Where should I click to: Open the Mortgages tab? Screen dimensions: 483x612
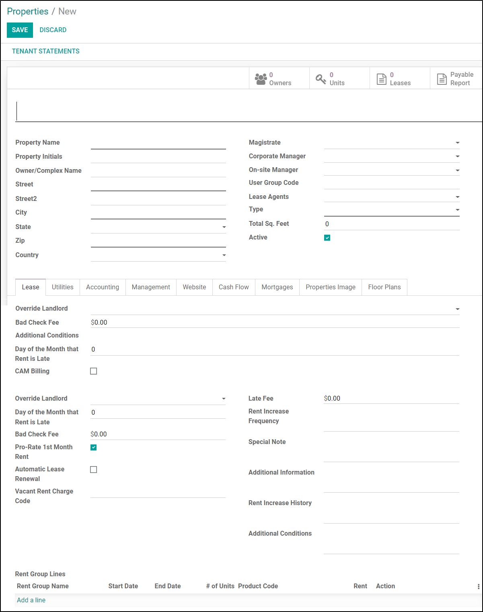277,287
